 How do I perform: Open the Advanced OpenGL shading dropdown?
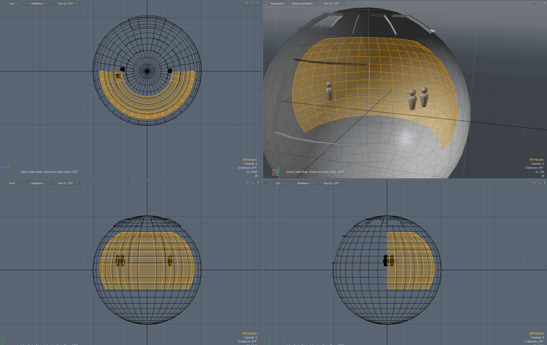pos(303,4)
